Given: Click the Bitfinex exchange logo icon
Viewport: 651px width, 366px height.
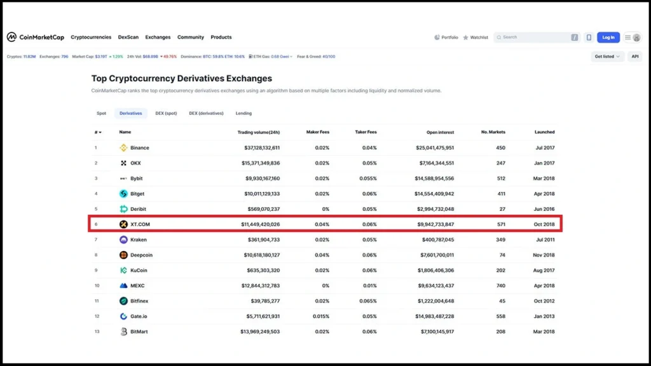Looking at the screenshot, I should click(123, 301).
